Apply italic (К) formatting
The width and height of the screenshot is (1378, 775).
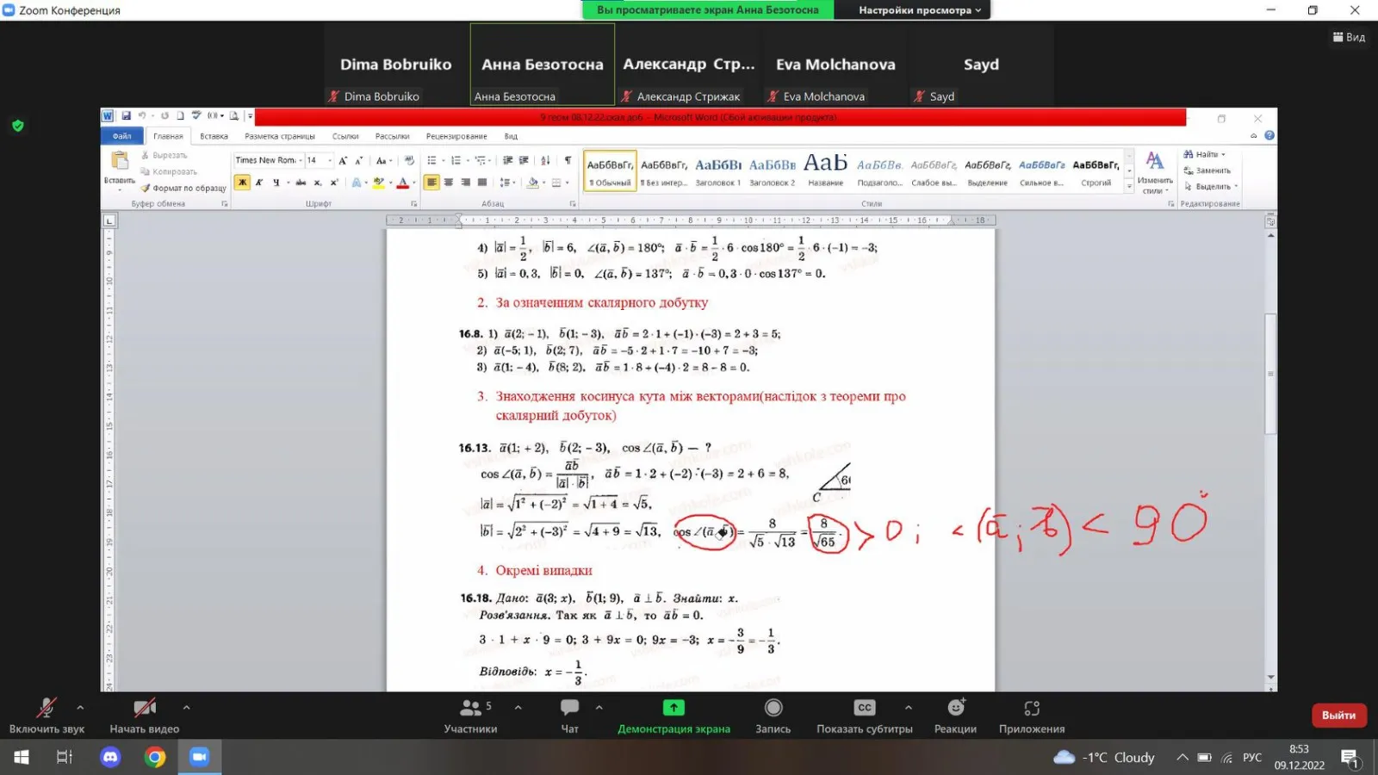click(x=259, y=182)
